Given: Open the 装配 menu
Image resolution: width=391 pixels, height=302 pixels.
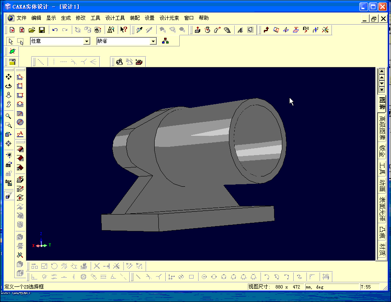Looking at the screenshot, I should pos(135,18).
